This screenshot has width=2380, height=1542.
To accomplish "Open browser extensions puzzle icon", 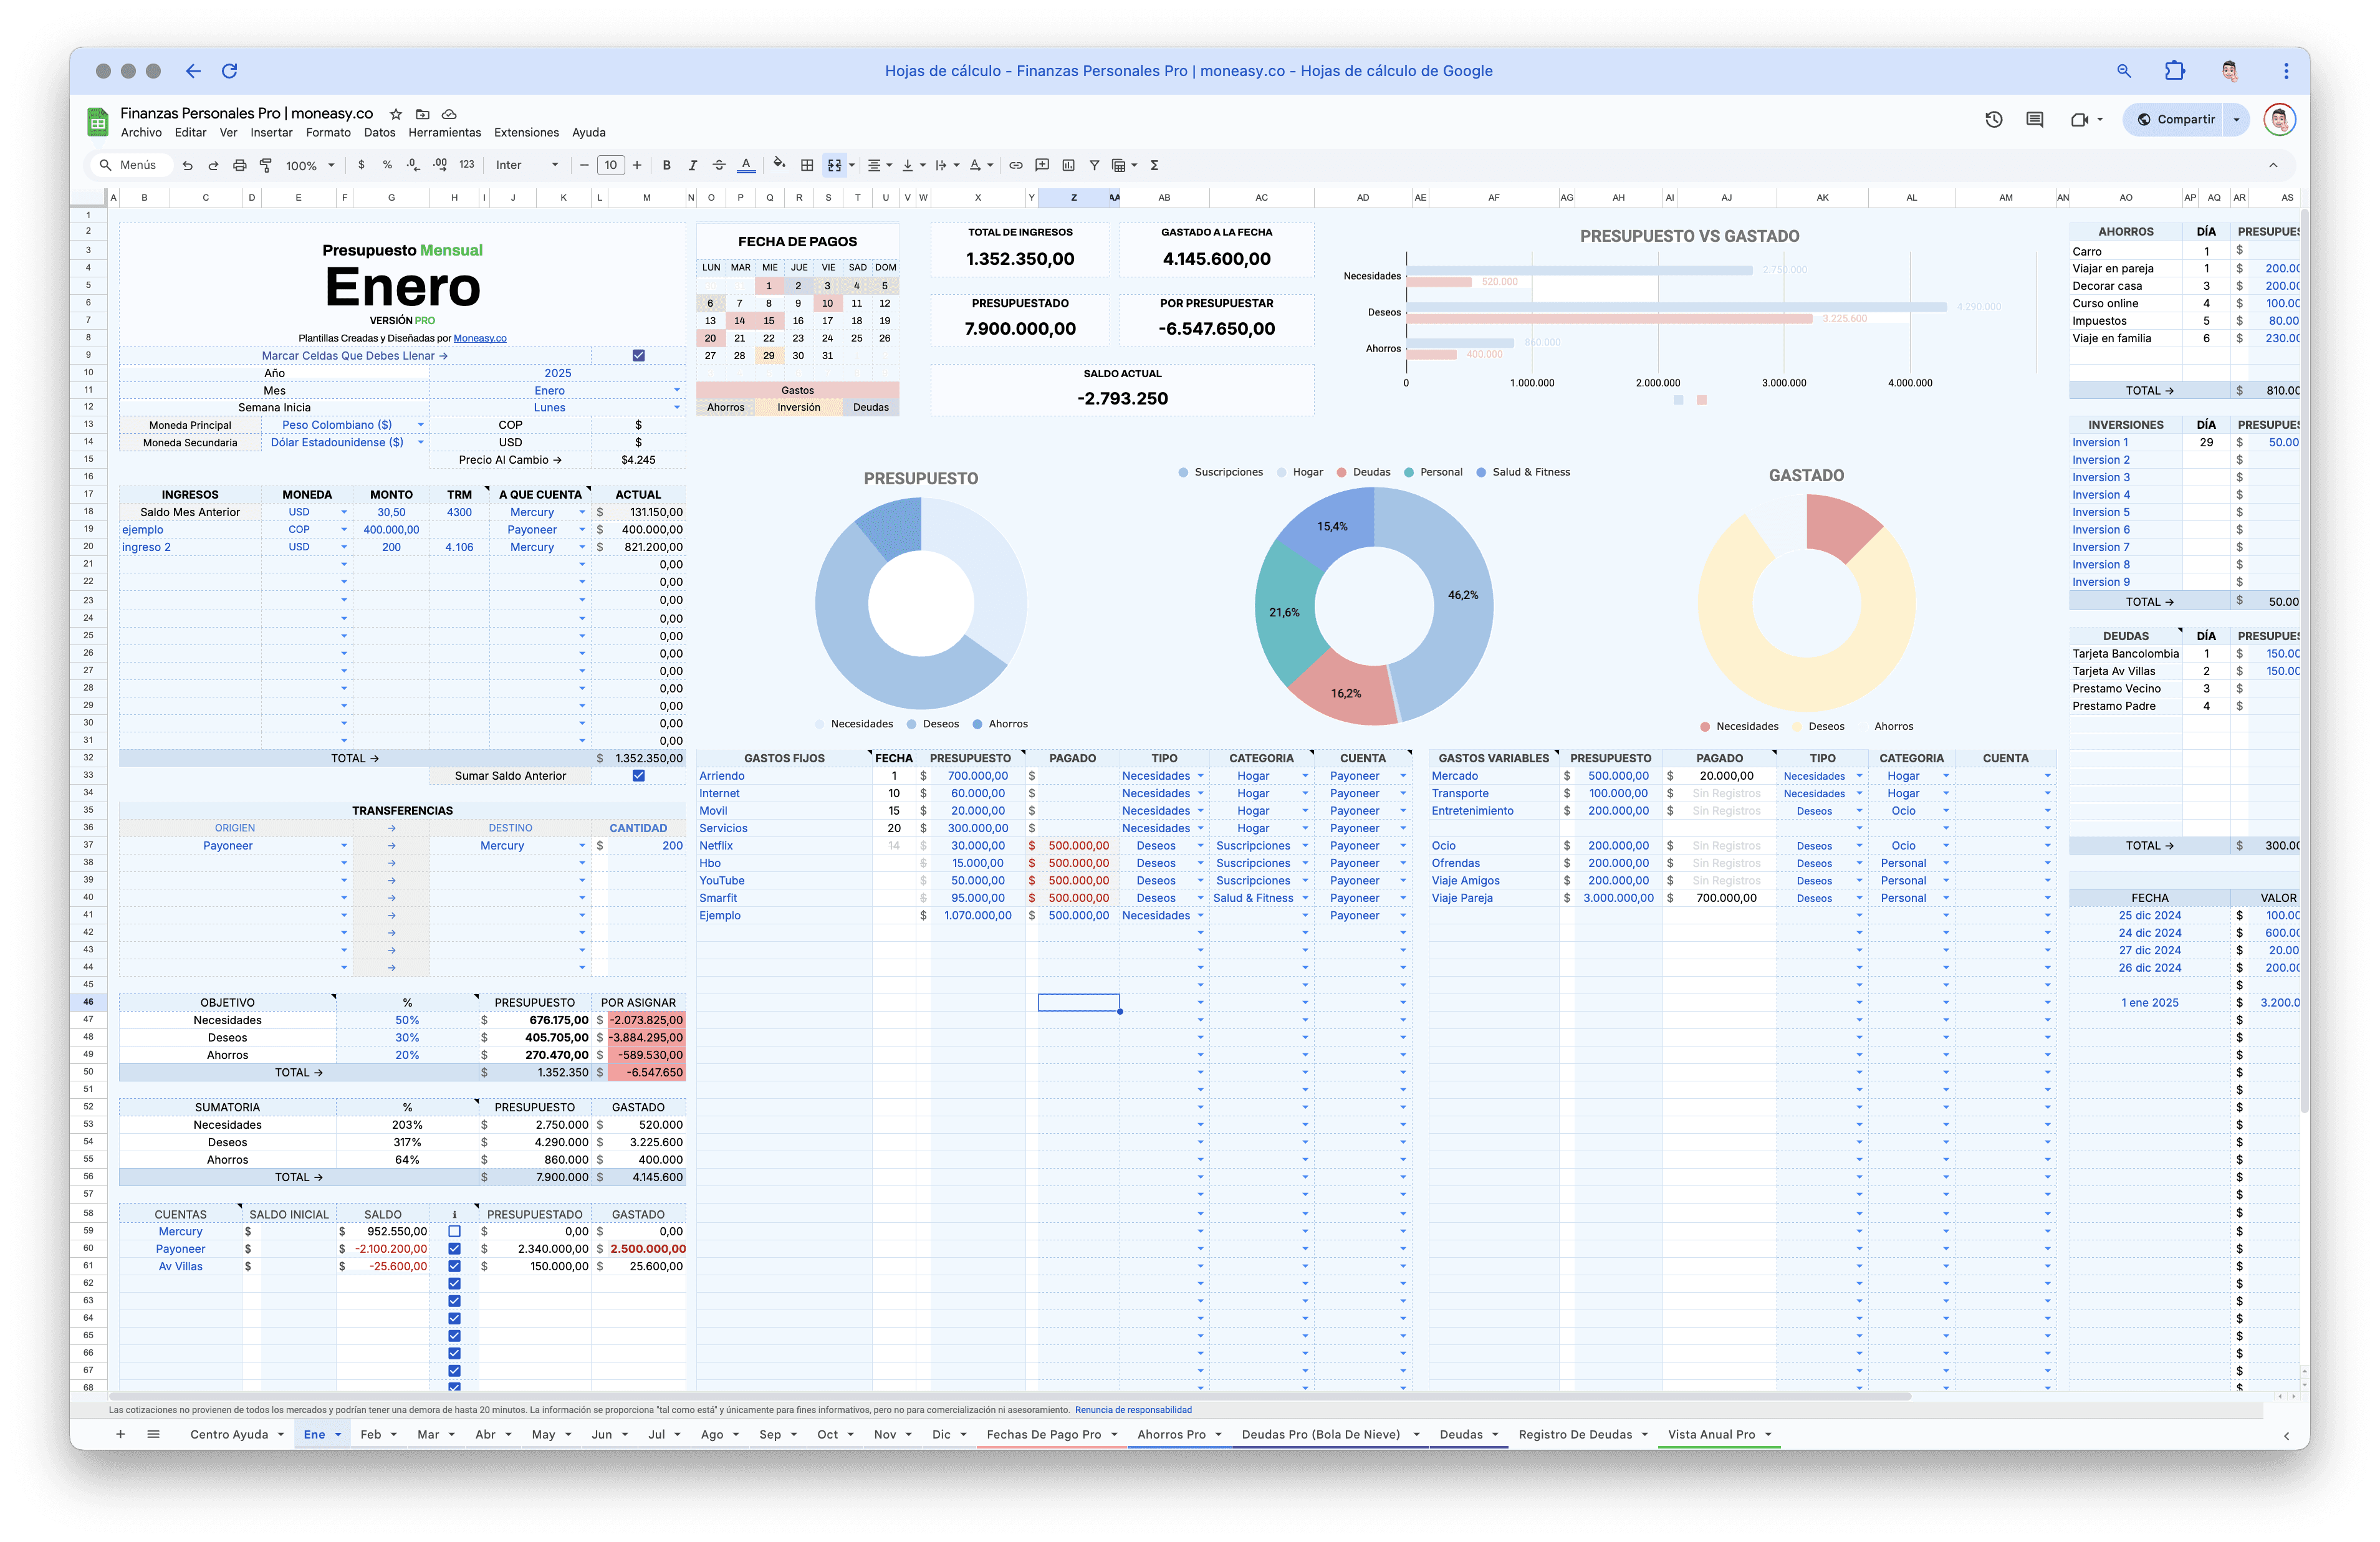I will coord(2174,71).
